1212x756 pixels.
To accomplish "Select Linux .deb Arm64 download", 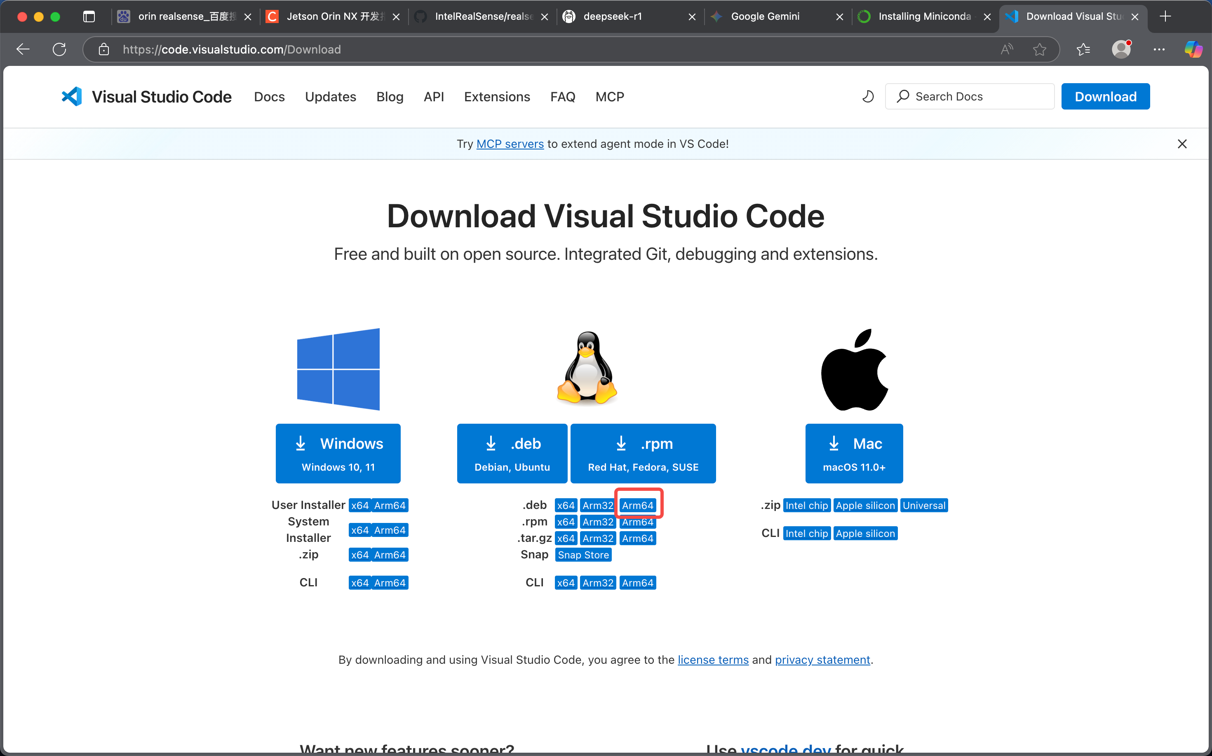I will [638, 506].
